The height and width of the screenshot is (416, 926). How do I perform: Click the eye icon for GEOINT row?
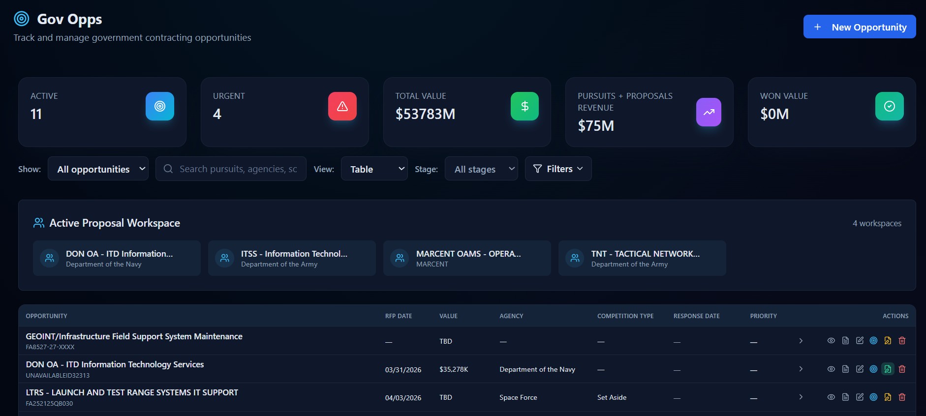pyautogui.click(x=831, y=341)
